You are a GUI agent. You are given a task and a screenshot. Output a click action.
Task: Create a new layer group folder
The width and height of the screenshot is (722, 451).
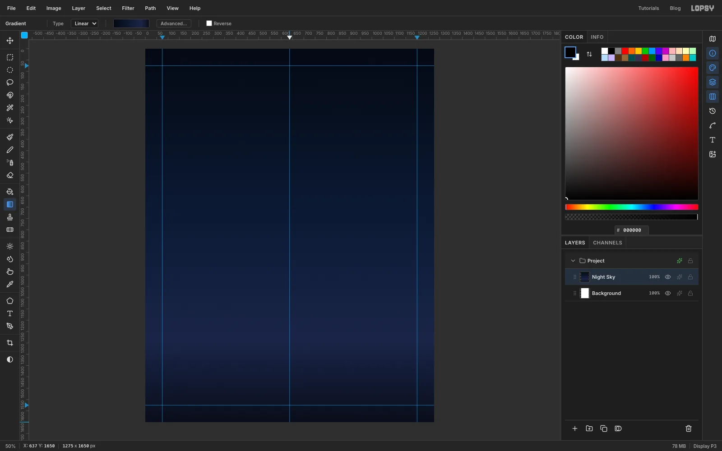[x=589, y=428]
